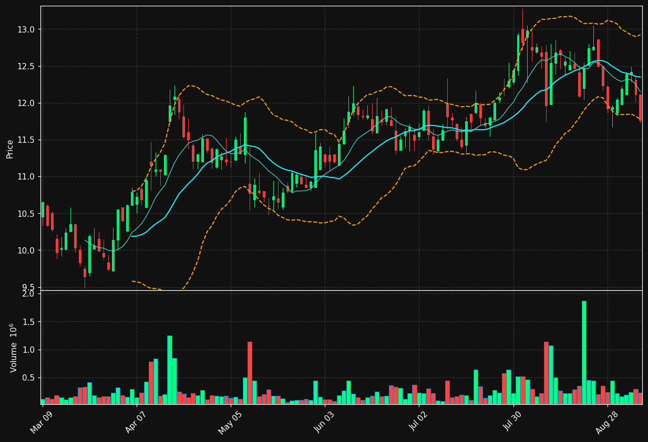Click the 2.0 volume axis value
648x442 pixels.
click(x=28, y=293)
